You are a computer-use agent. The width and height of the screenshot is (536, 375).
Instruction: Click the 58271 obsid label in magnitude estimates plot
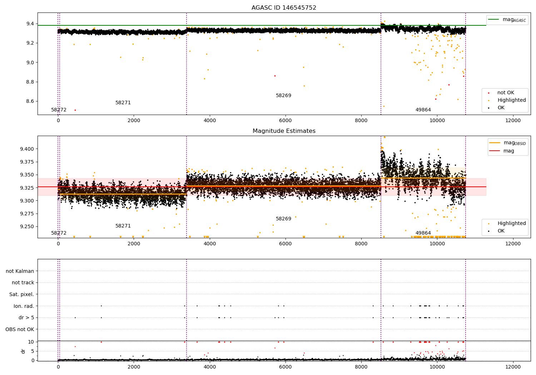pyautogui.click(x=123, y=226)
